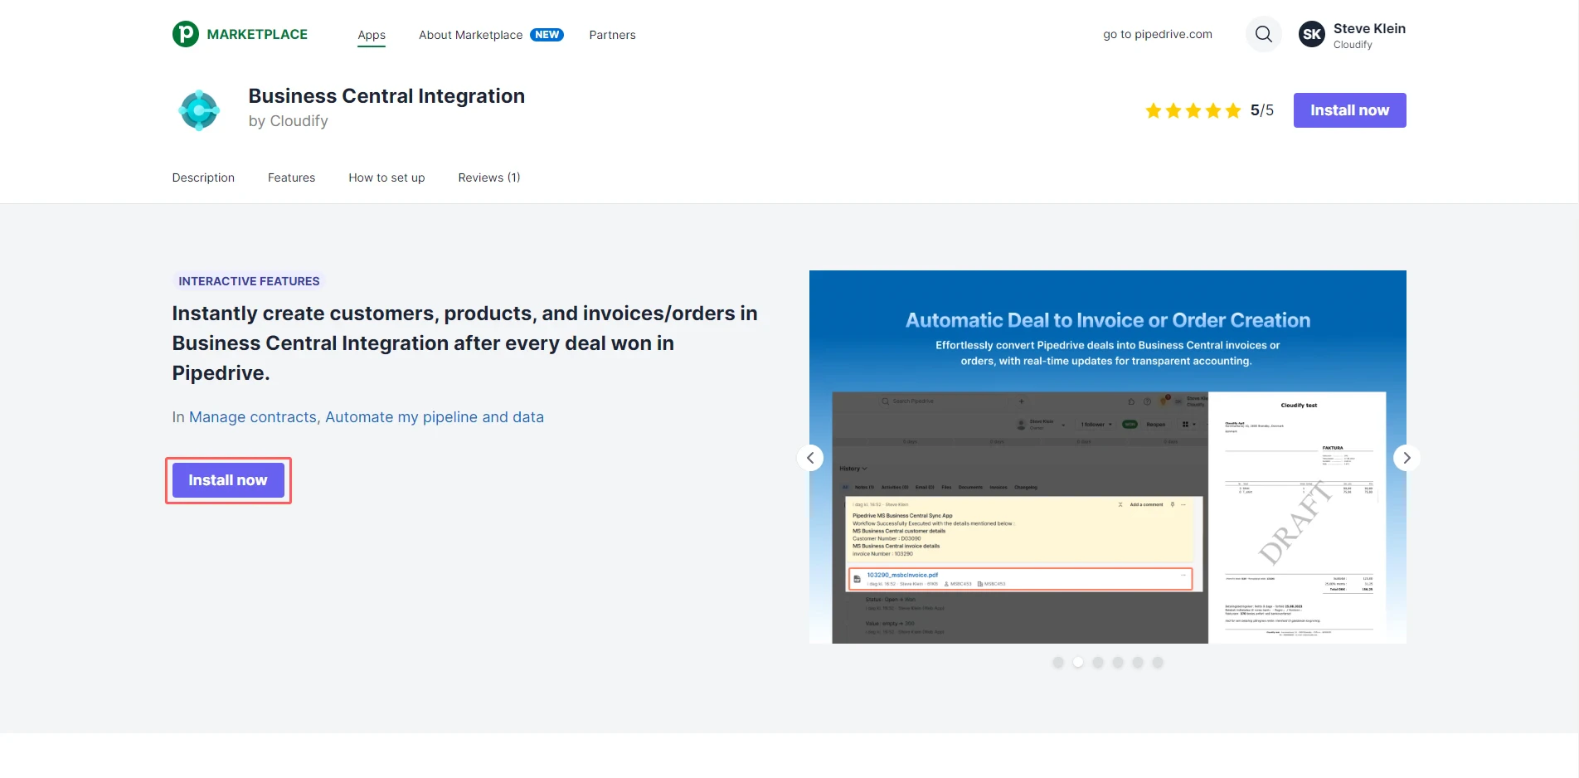
Task: Select the third carousel dot
Action: 1098,663
